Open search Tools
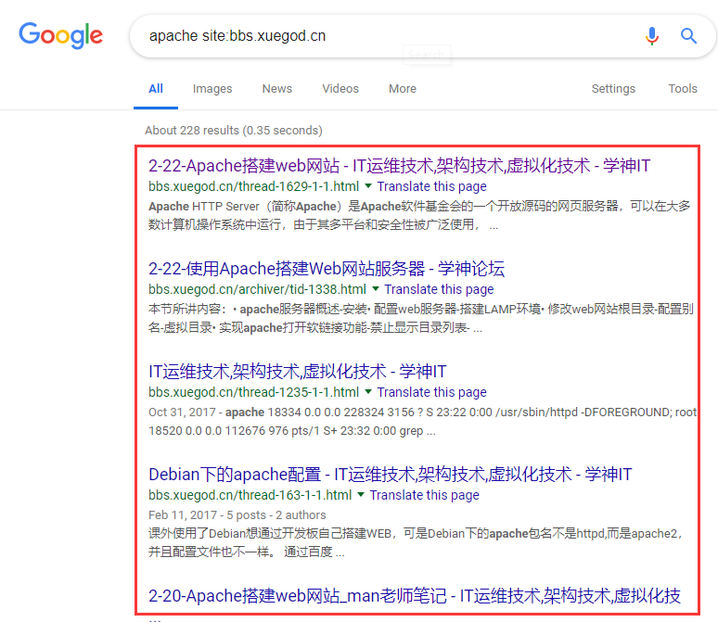The width and height of the screenshot is (718, 622). pos(682,89)
